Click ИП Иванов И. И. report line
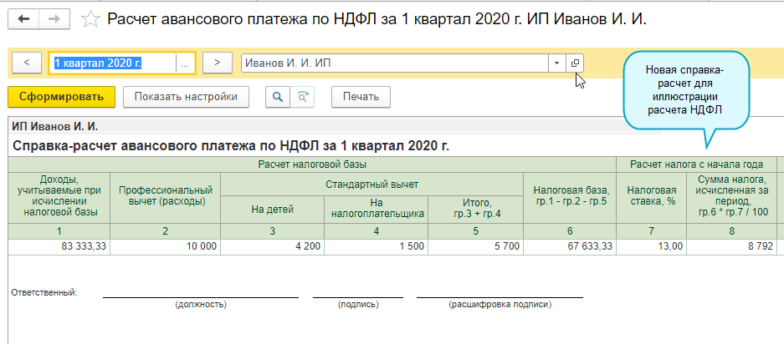This screenshot has width=784, height=344. (x=55, y=126)
